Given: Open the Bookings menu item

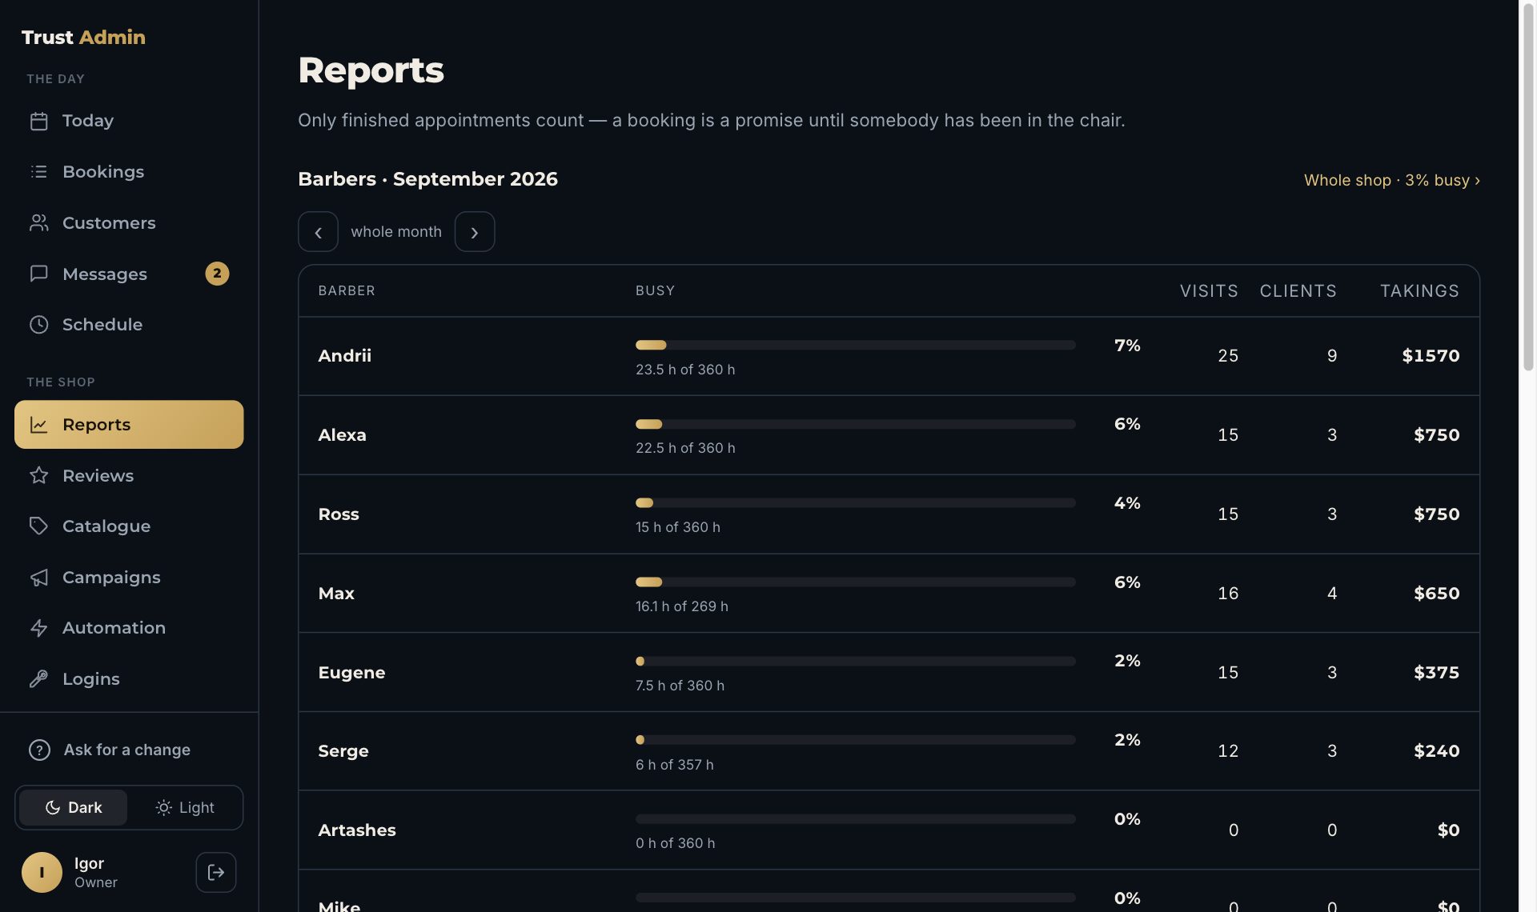Looking at the screenshot, I should click(129, 172).
